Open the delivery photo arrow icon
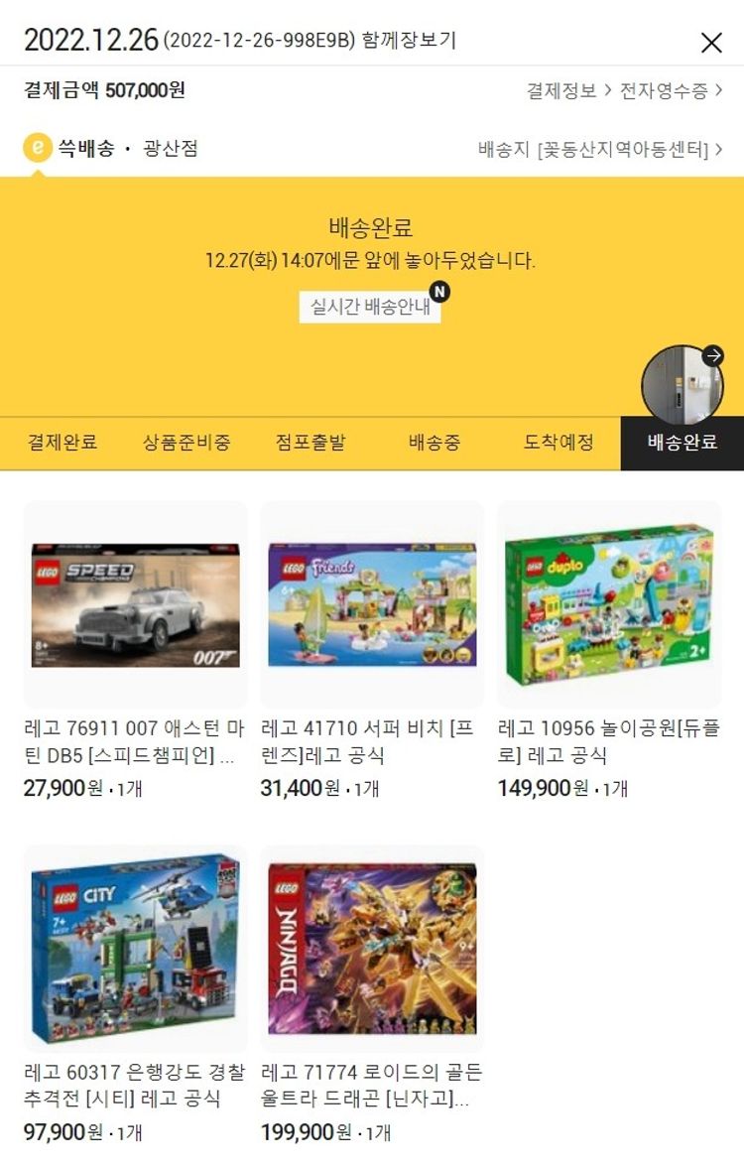This screenshot has height=1167, width=744. pos(712,355)
